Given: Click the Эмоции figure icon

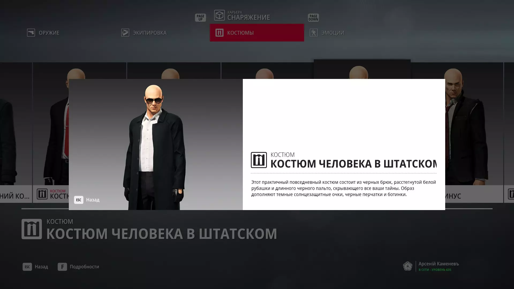Looking at the screenshot, I should click(313, 33).
